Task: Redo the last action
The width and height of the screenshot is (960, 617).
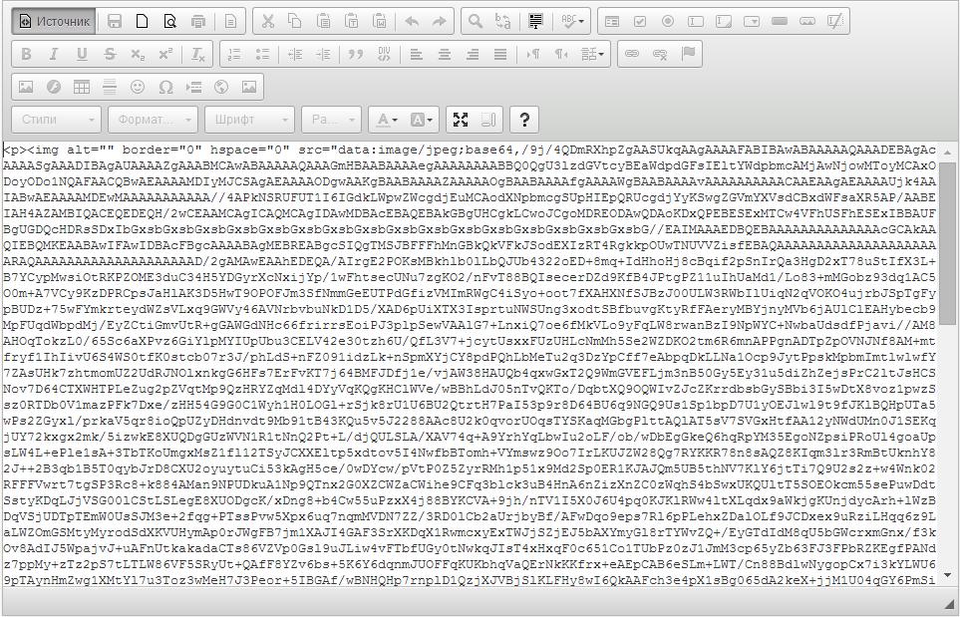Action: pyautogui.click(x=440, y=21)
